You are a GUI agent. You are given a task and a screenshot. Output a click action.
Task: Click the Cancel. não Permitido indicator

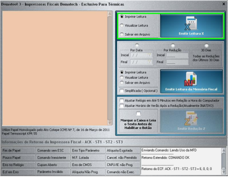(x=123, y=158)
